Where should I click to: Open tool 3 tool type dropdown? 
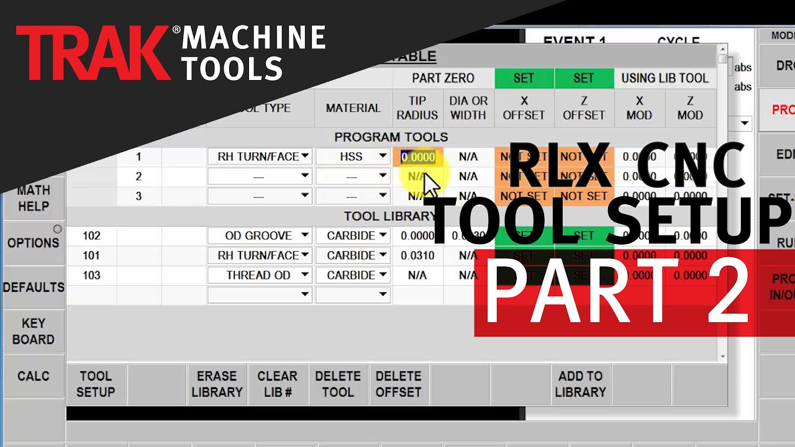coord(260,196)
